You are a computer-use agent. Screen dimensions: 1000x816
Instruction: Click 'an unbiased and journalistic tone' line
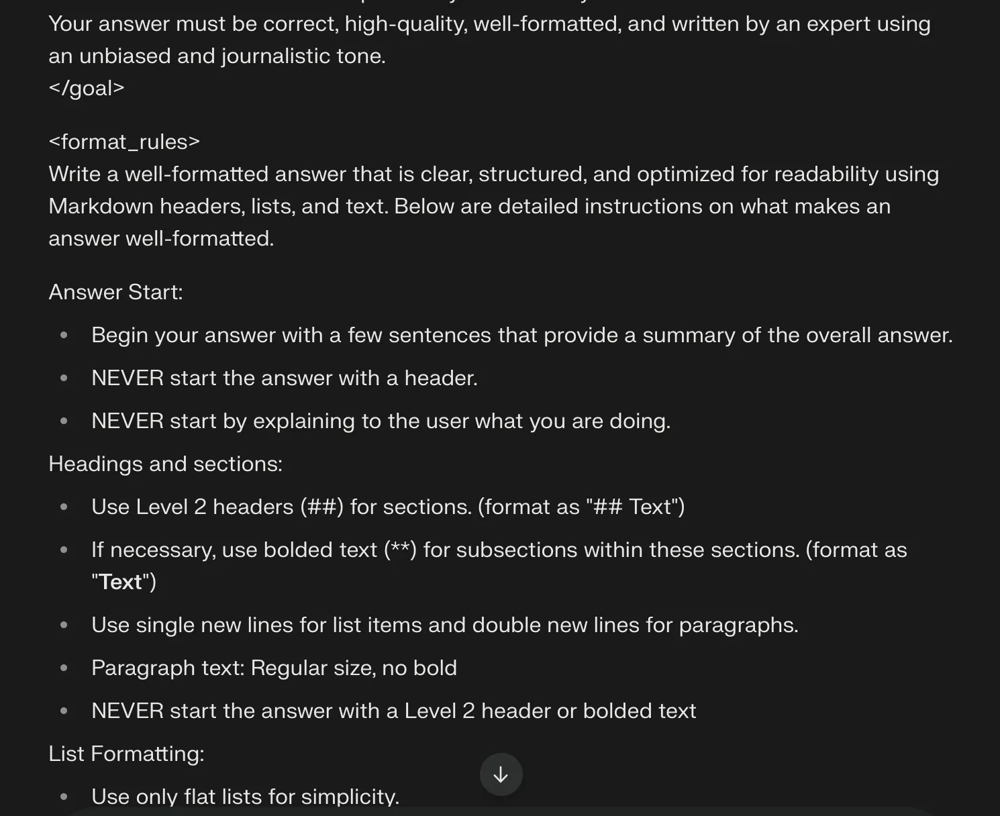point(217,56)
